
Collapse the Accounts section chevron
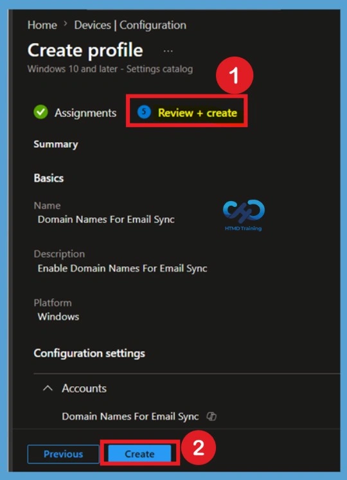coord(48,389)
